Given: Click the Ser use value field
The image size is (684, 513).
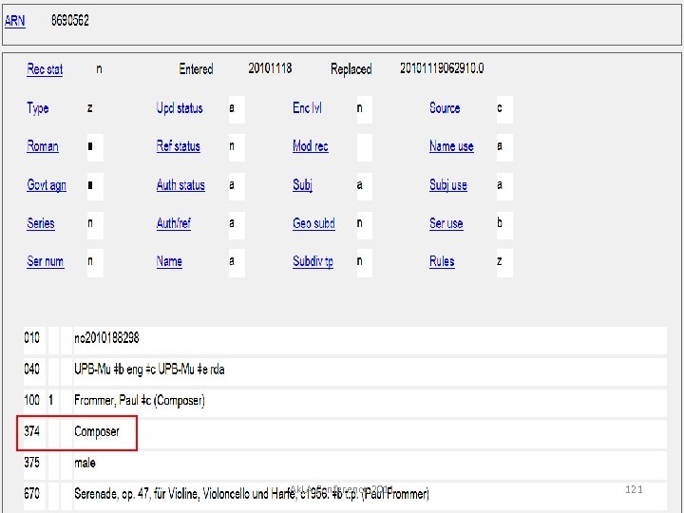Looking at the screenshot, I should (x=503, y=223).
